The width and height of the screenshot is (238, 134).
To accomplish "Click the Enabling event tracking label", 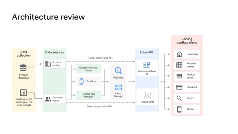I will (24, 102).
